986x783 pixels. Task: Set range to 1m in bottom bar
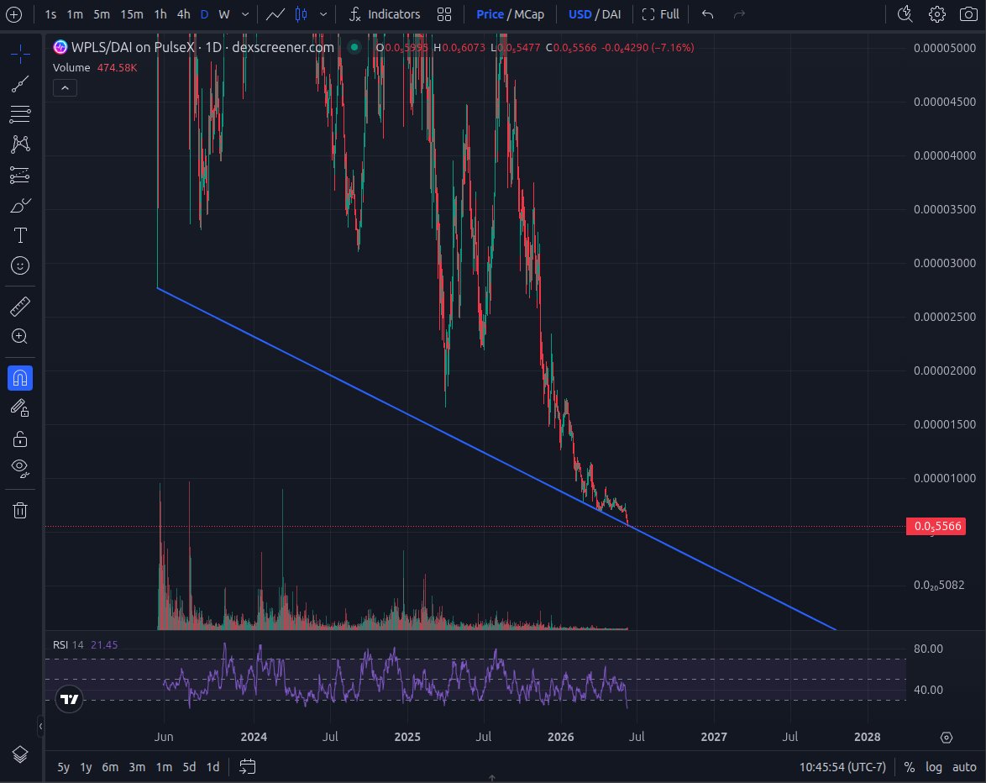click(x=164, y=767)
